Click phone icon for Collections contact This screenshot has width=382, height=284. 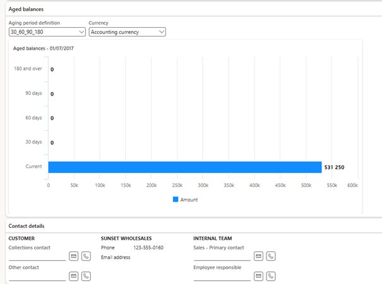tap(86, 256)
